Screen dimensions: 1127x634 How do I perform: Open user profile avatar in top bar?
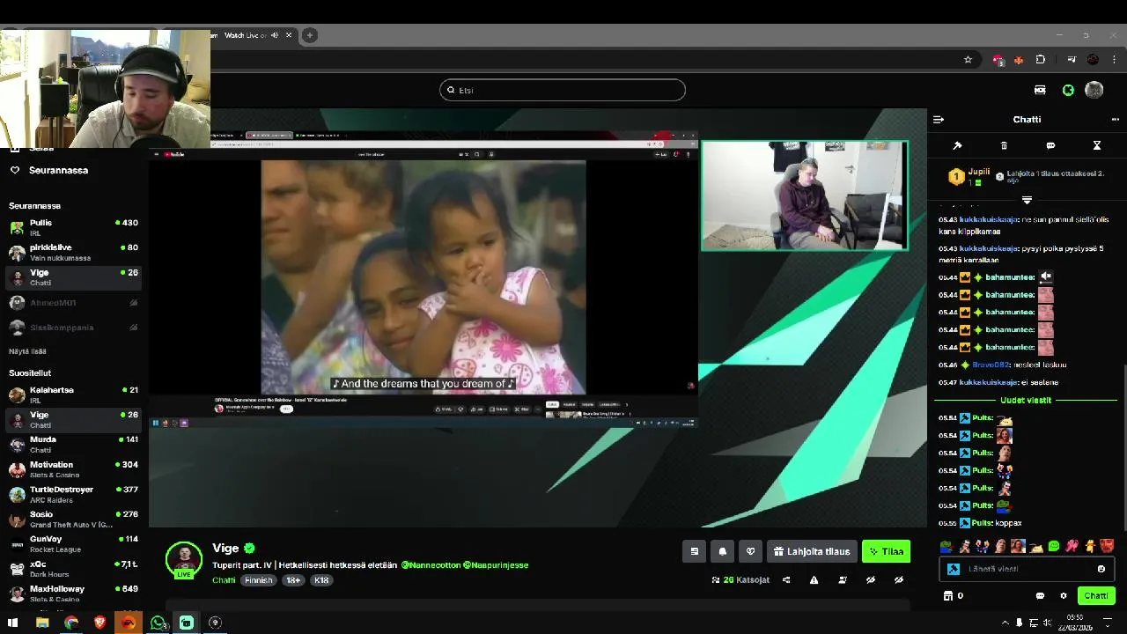[1094, 90]
